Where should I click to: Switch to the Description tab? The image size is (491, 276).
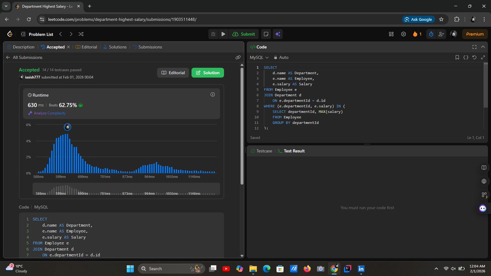(21, 47)
